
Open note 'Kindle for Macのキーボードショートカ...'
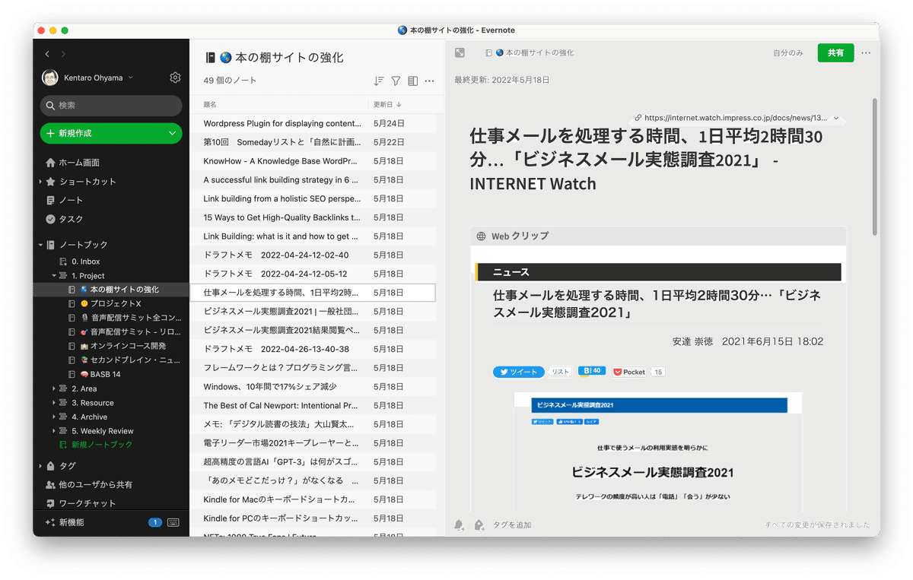coord(313,499)
